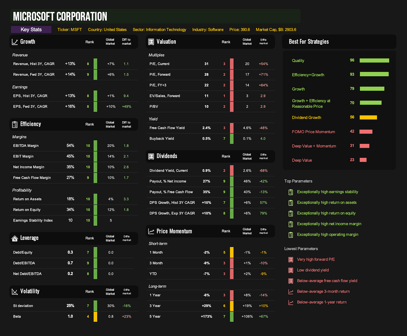Click the P/BV value 10

click(x=206, y=106)
